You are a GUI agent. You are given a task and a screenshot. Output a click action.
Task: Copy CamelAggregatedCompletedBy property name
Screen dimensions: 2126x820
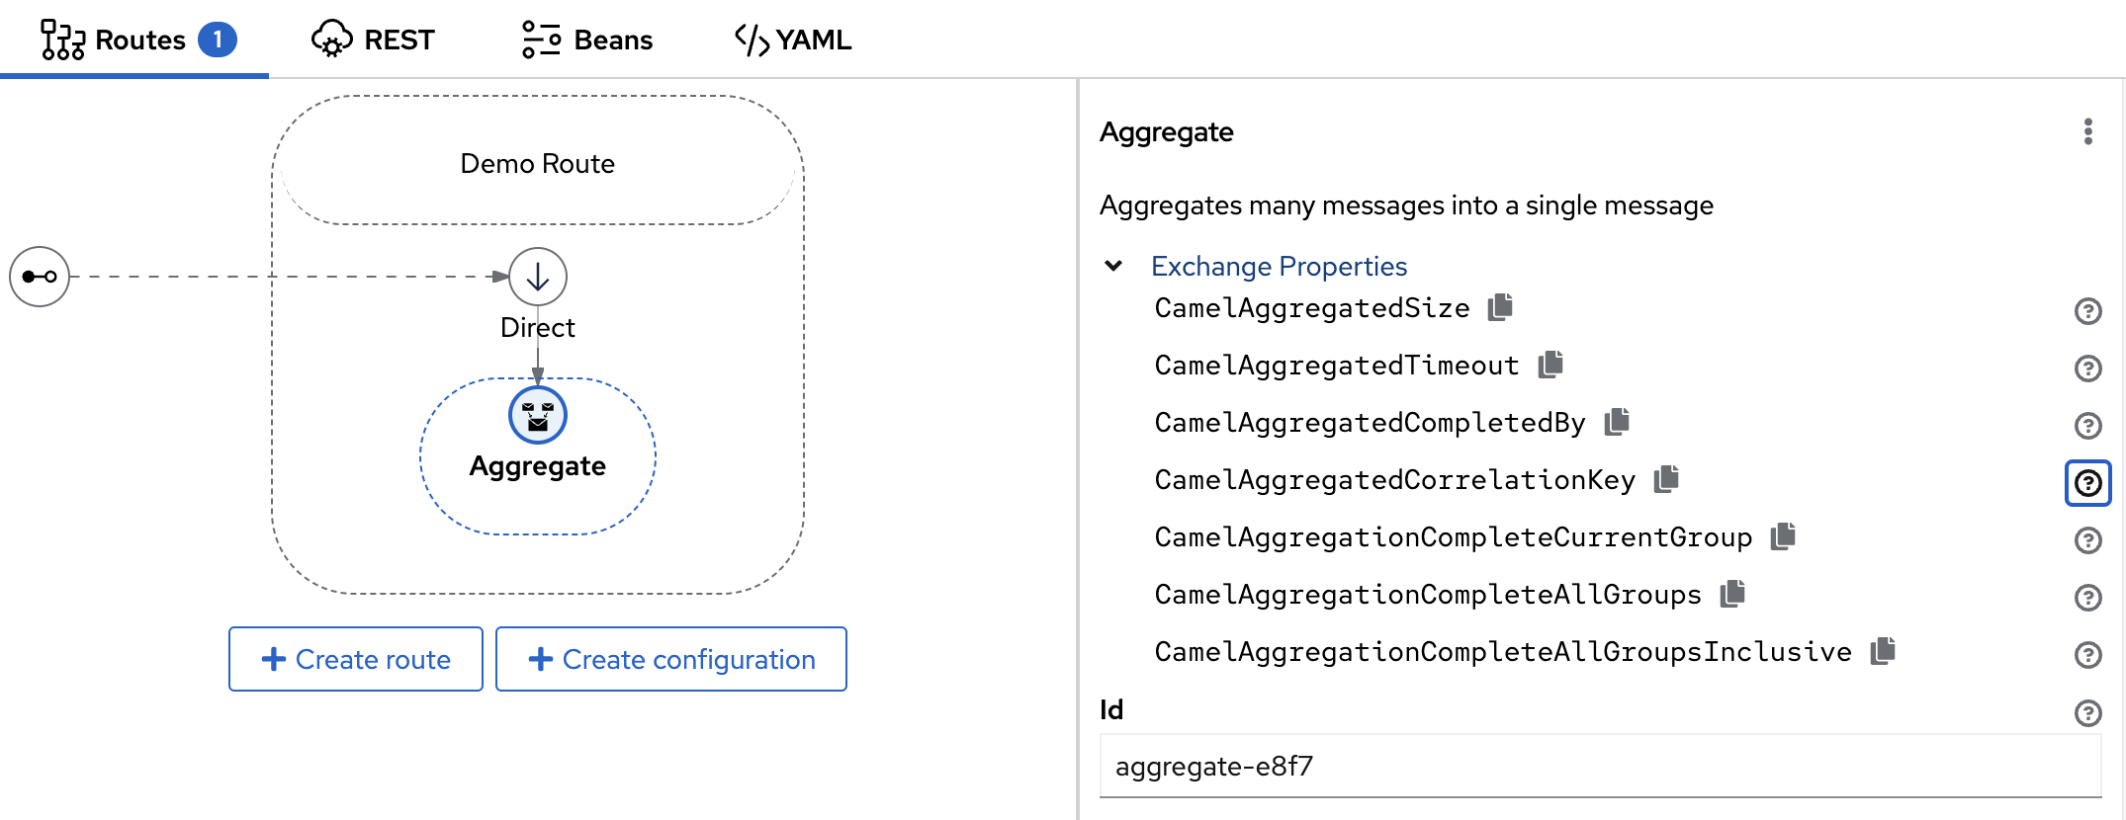click(x=1617, y=422)
